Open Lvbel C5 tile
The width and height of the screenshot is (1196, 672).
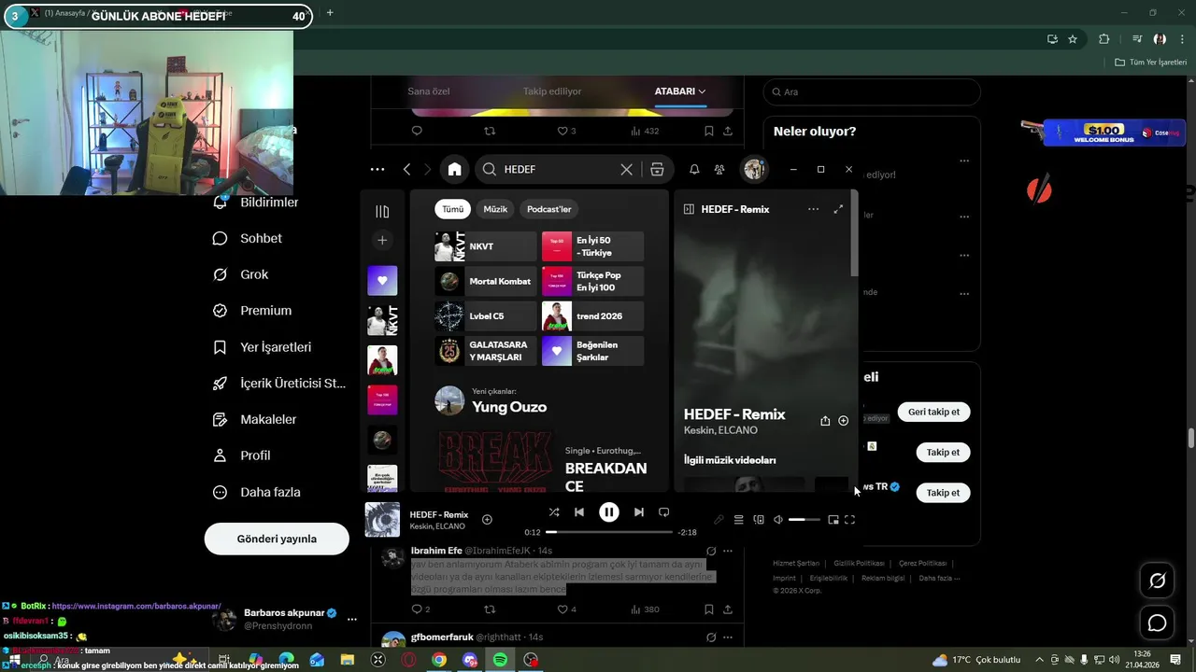pos(486,316)
